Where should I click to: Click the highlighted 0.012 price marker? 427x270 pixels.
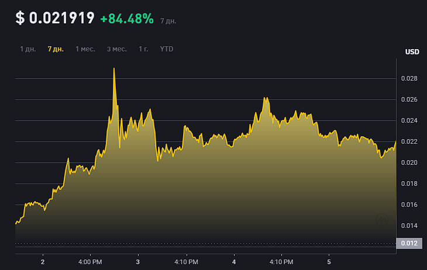click(x=409, y=243)
